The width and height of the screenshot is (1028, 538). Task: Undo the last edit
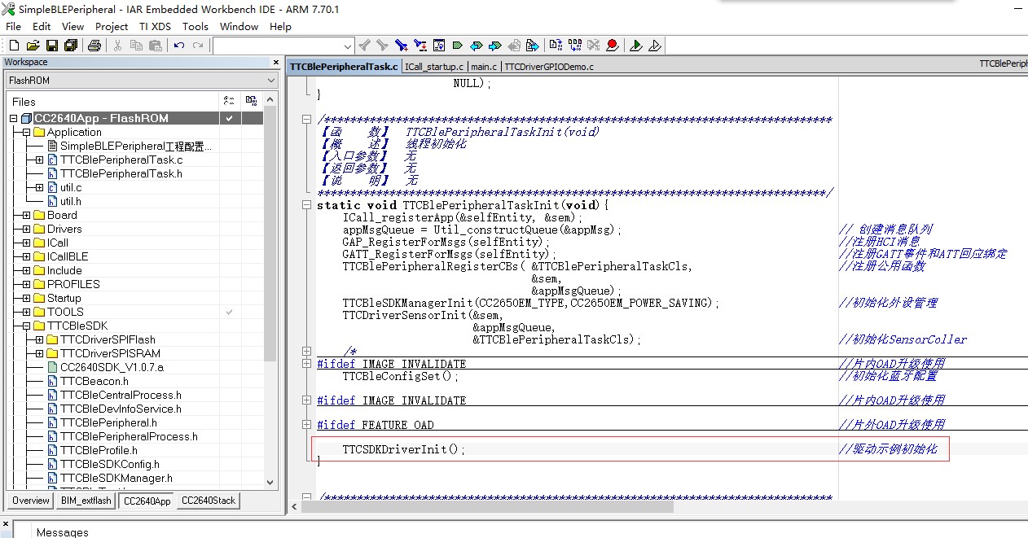[x=178, y=46]
